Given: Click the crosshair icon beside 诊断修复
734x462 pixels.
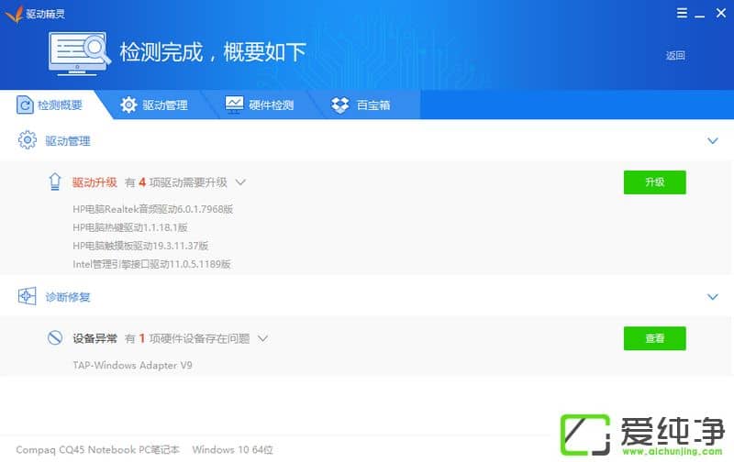Looking at the screenshot, I should [x=27, y=297].
